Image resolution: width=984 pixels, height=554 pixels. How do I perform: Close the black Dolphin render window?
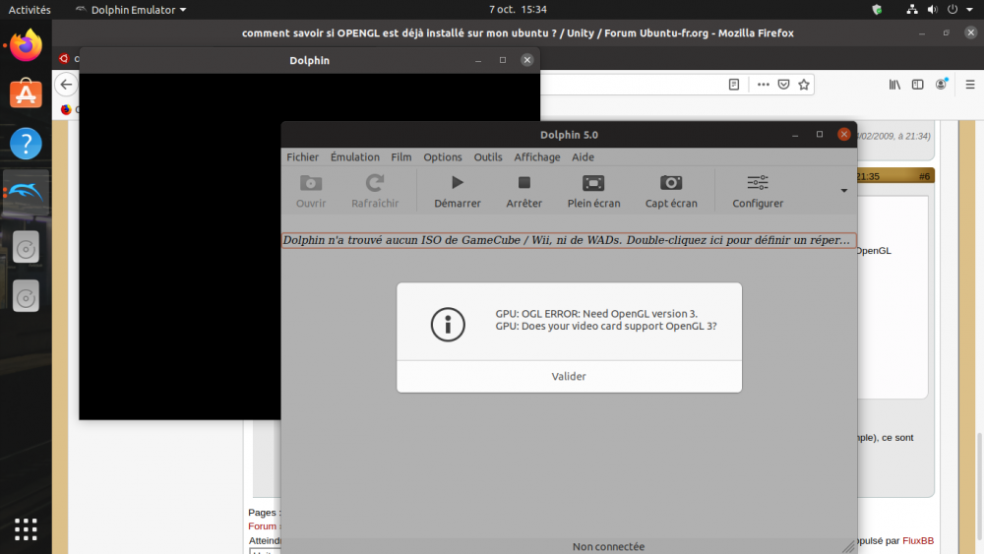click(x=527, y=60)
